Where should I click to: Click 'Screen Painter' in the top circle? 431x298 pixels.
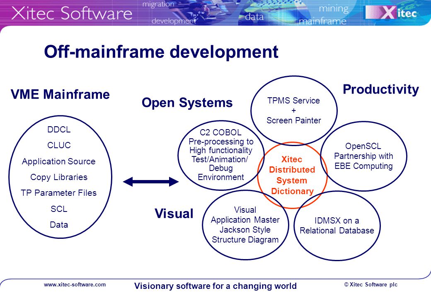coord(293,120)
